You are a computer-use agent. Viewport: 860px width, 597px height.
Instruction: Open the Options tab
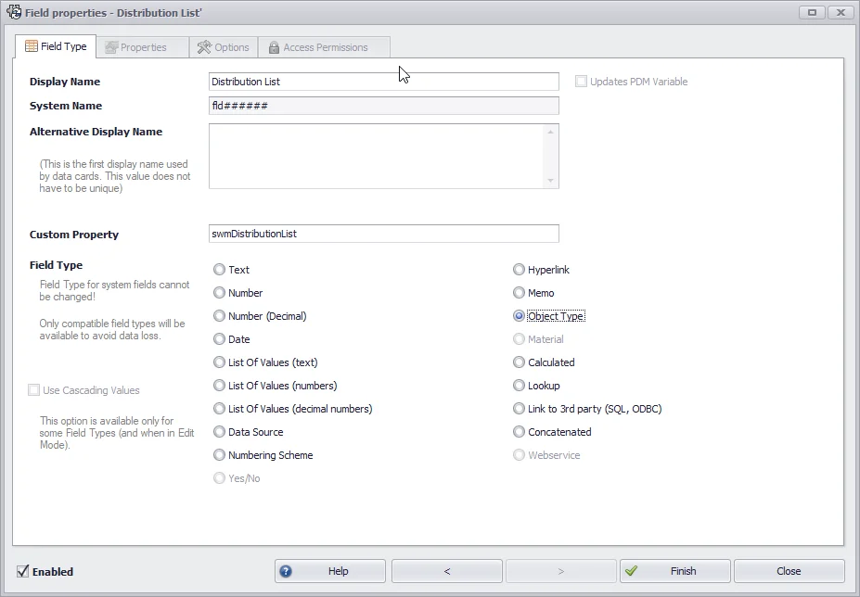(x=224, y=47)
